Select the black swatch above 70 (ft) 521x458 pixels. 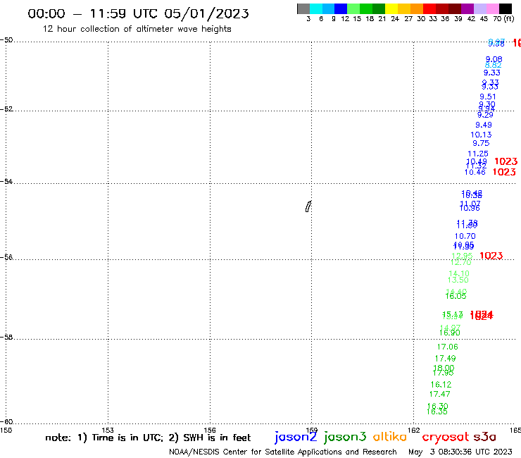point(506,9)
